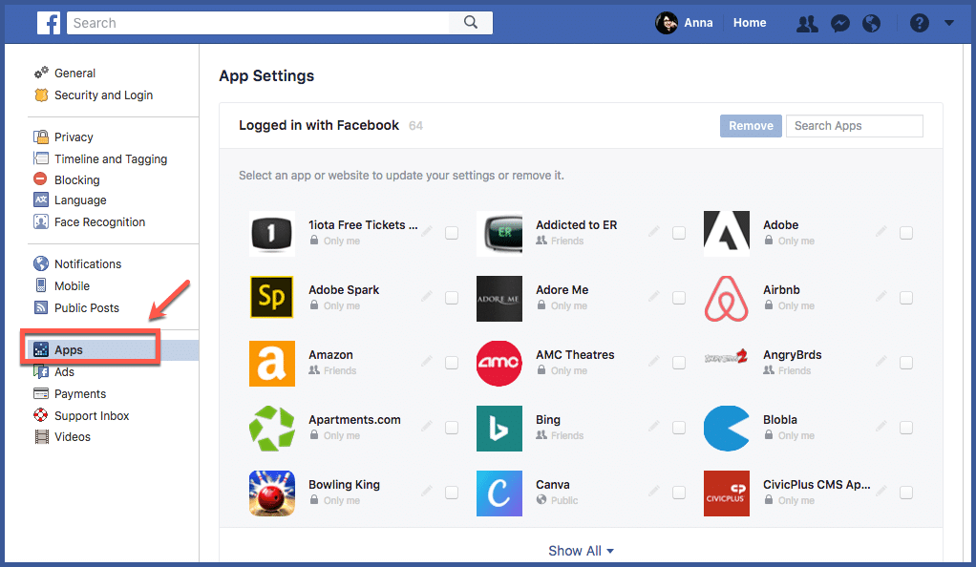Open the Adobe Spark app icon
This screenshot has height=567, width=976.
point(272,298)
